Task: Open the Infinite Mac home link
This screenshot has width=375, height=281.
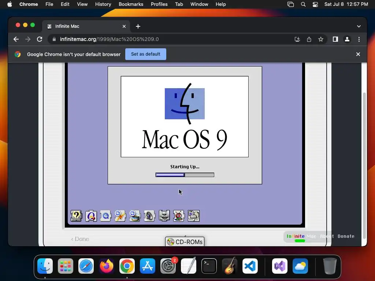Action: click(301, 236)
